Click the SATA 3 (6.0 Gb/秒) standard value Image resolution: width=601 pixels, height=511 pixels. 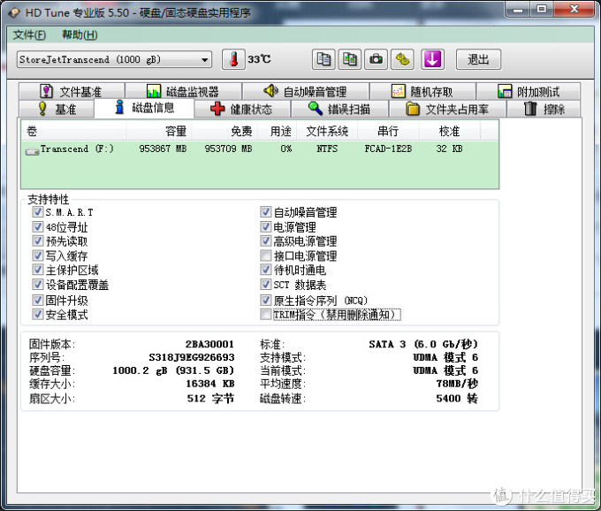[423, 344]
